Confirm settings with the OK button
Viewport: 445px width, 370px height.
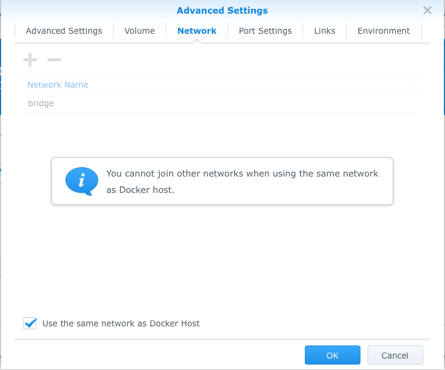332,355
